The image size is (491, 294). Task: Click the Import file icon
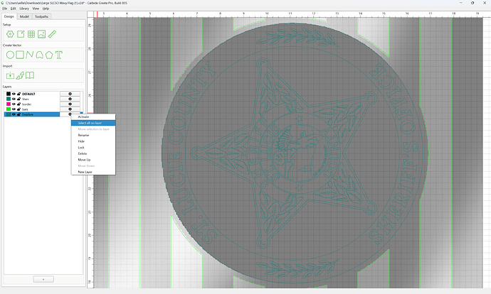click(11, 75)
